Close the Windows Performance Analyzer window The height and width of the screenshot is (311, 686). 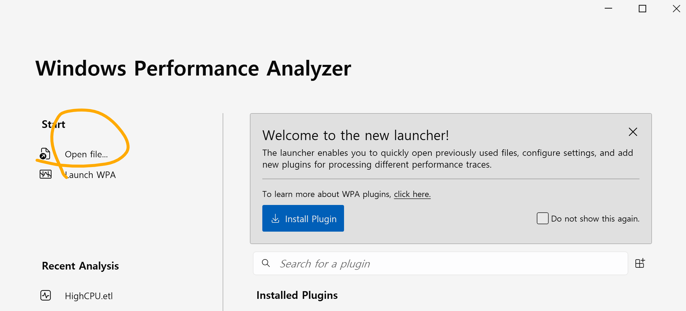pyautogui.click(x=676, y=9)
